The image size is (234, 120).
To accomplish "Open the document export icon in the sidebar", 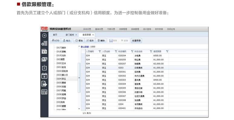I will pyautogui.click(x=44, y=84).
